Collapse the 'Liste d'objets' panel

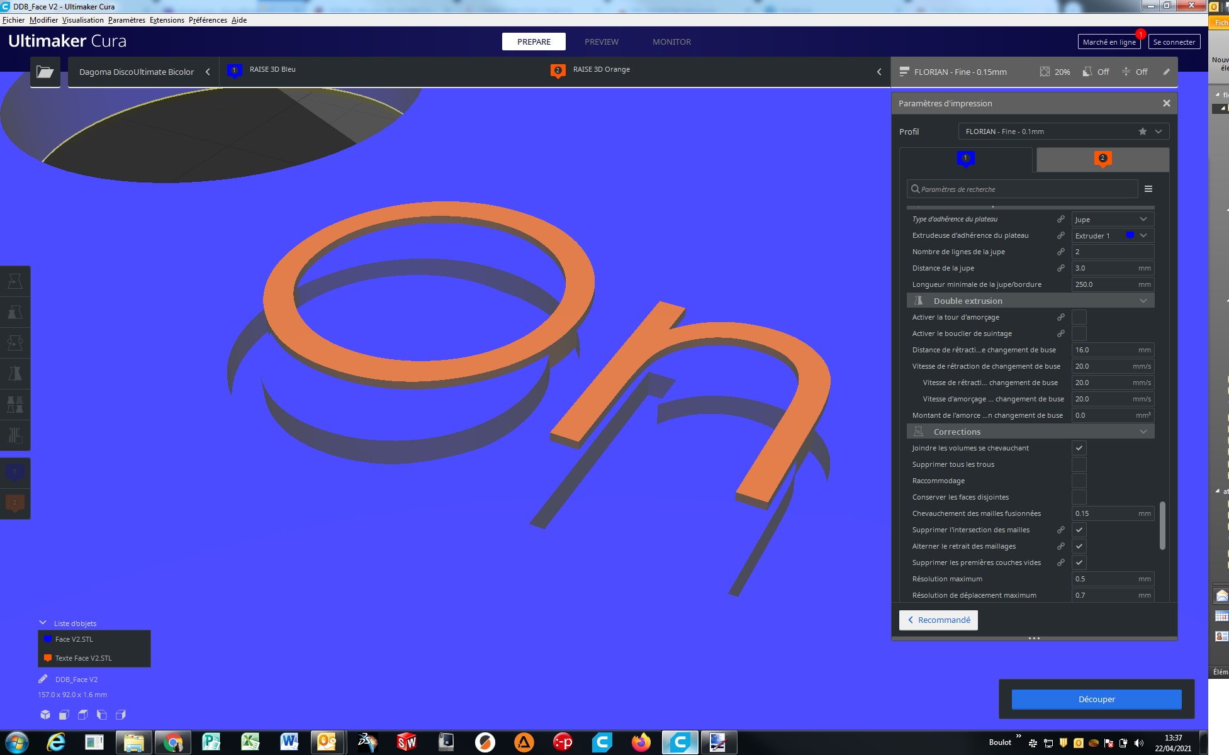tap(43, 623)
